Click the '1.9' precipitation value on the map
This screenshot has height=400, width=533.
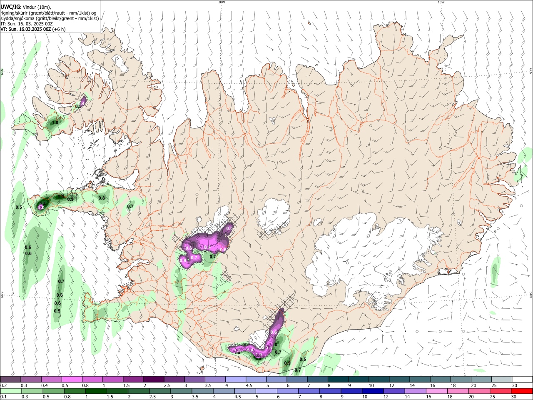[x=259, y=355]
